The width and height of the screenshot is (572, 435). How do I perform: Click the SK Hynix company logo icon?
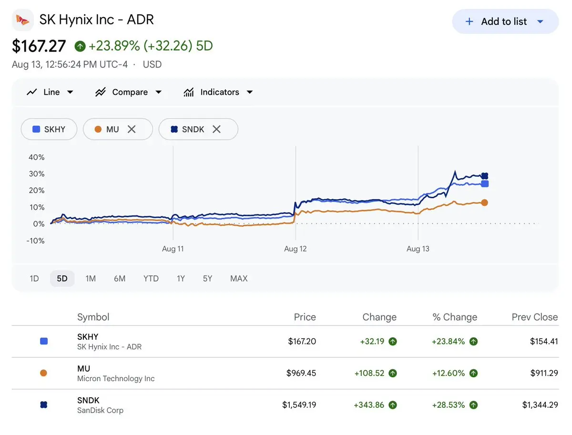pyautogui.click(x=22, y=20)
